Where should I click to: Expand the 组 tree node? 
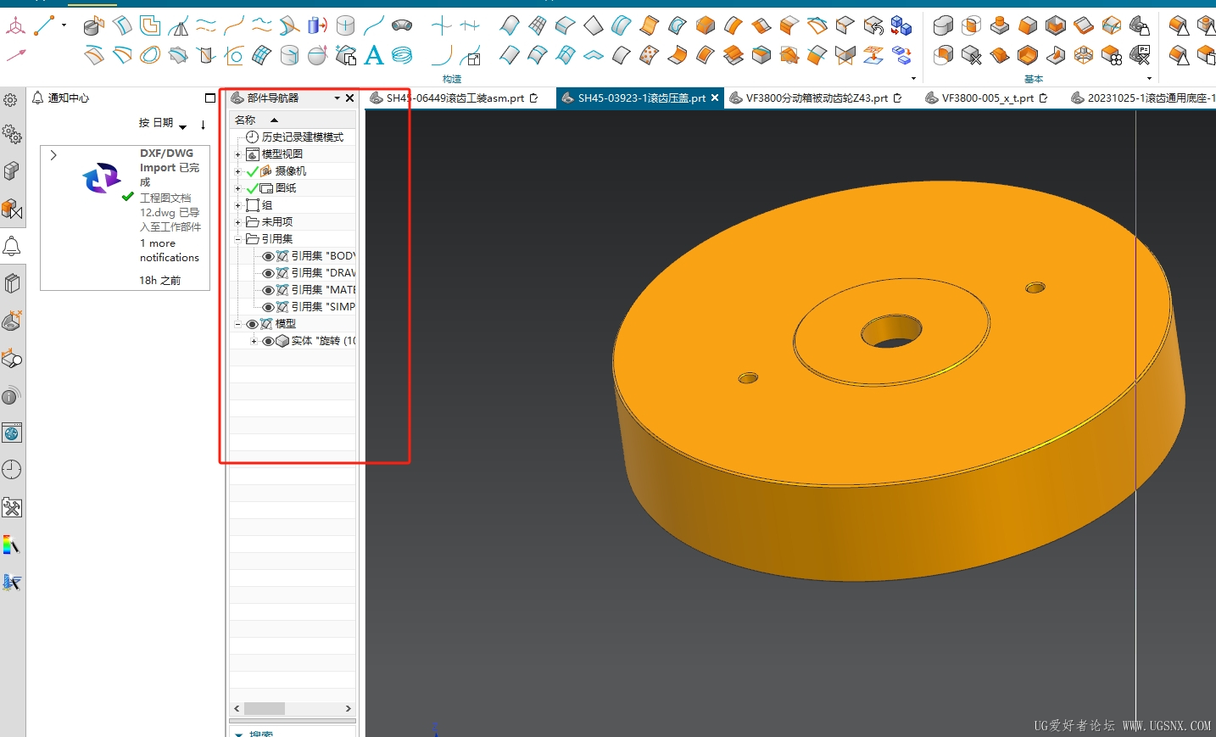pos(238,205)
